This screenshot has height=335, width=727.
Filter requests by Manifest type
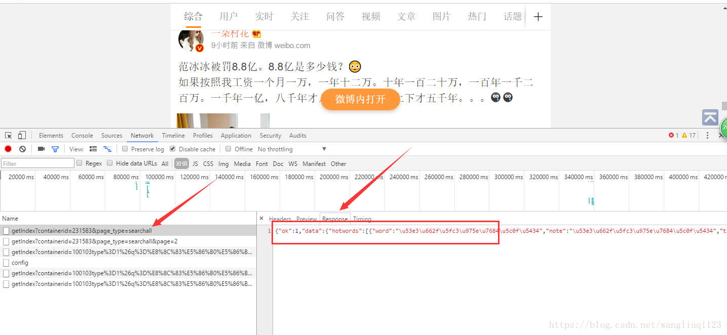[x=314, y=163]
